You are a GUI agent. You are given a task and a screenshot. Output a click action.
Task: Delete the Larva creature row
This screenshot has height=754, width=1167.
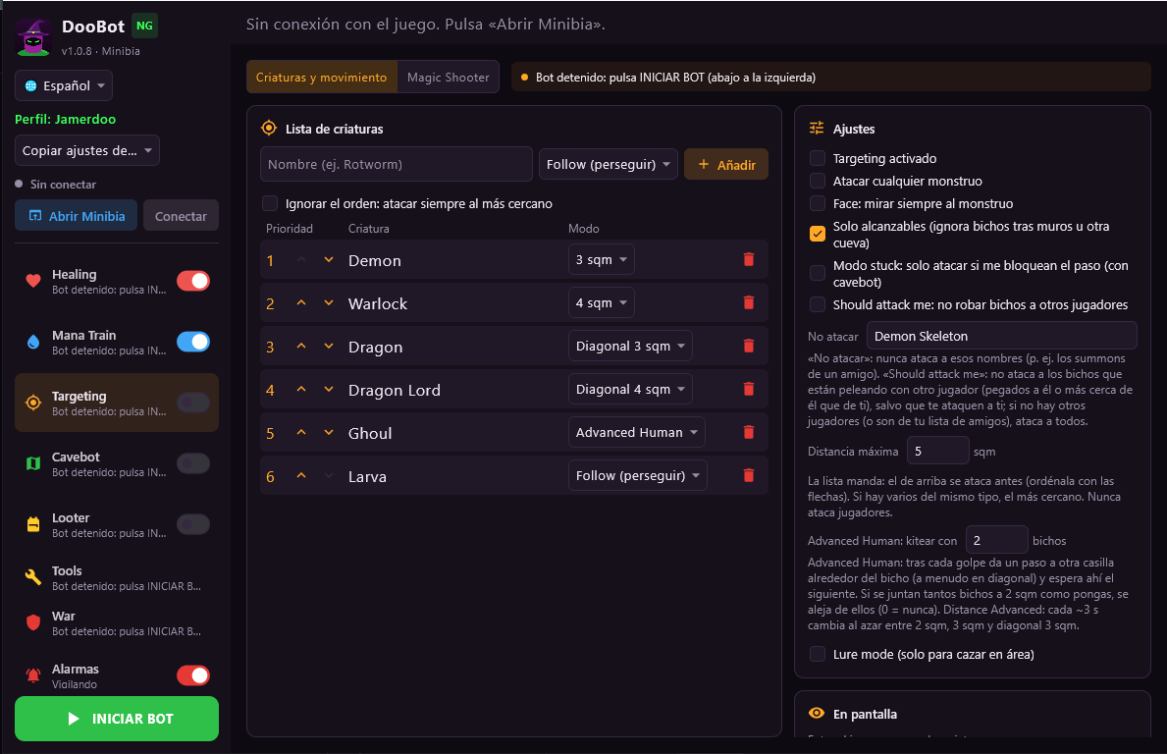tap(749, 475)
